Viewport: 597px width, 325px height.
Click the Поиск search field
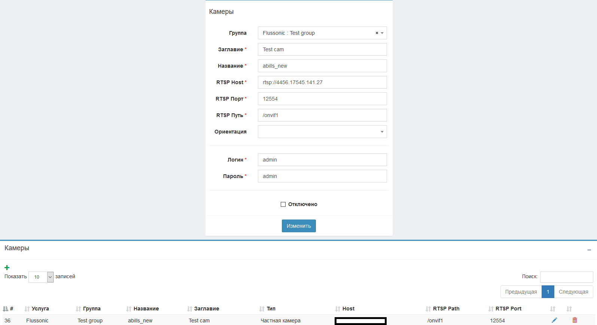coord(566,277)
